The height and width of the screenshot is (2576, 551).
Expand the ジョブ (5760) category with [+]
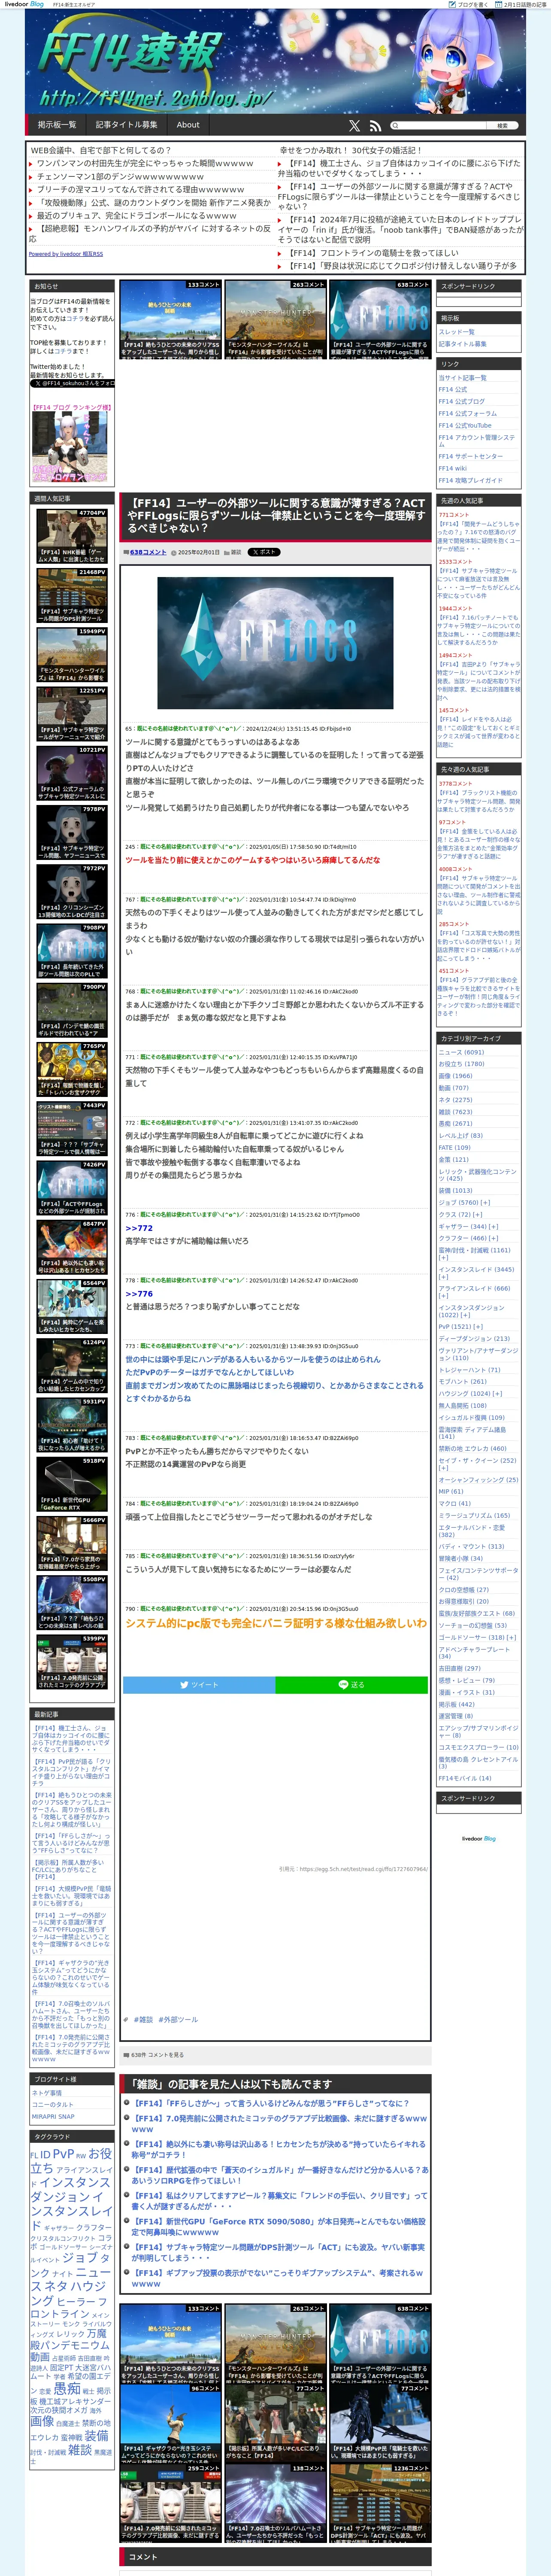tap(485, 1203)
